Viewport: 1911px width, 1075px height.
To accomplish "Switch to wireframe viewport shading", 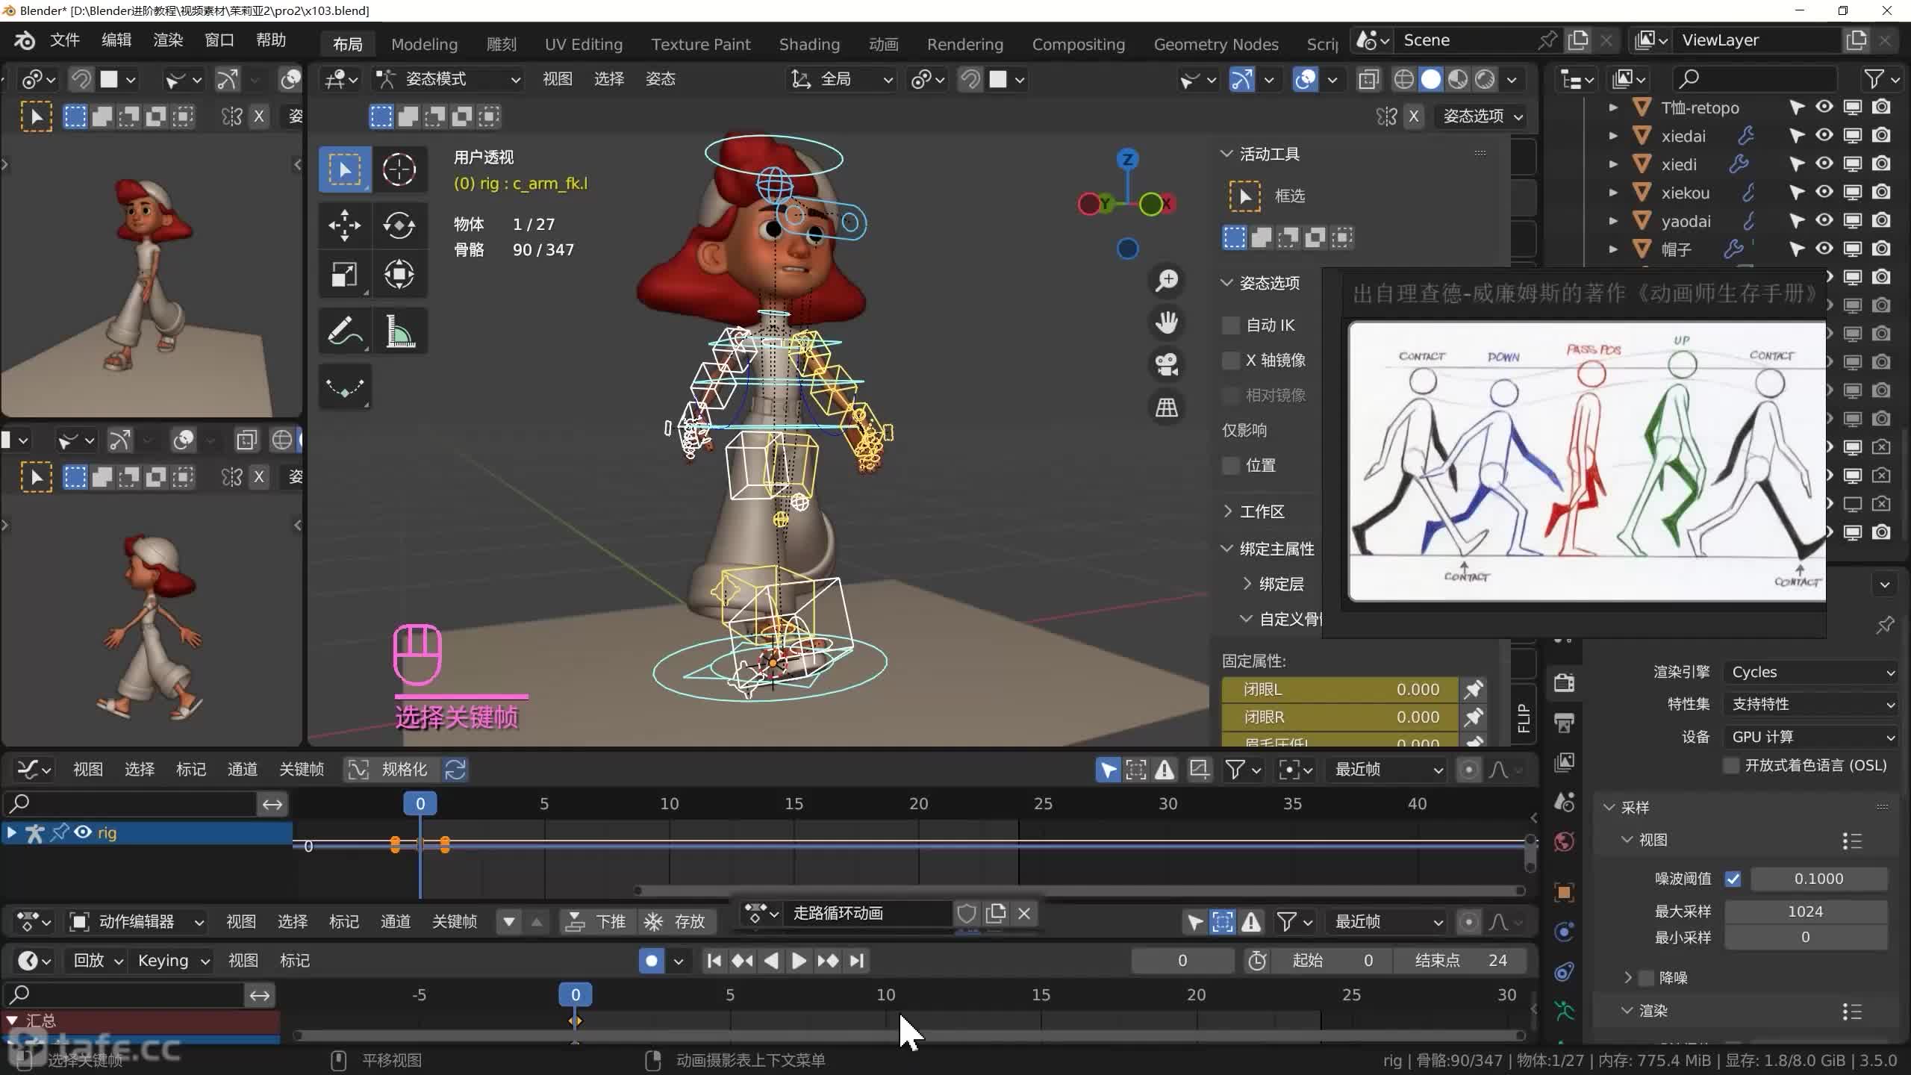I will [x=1403, y=79].
